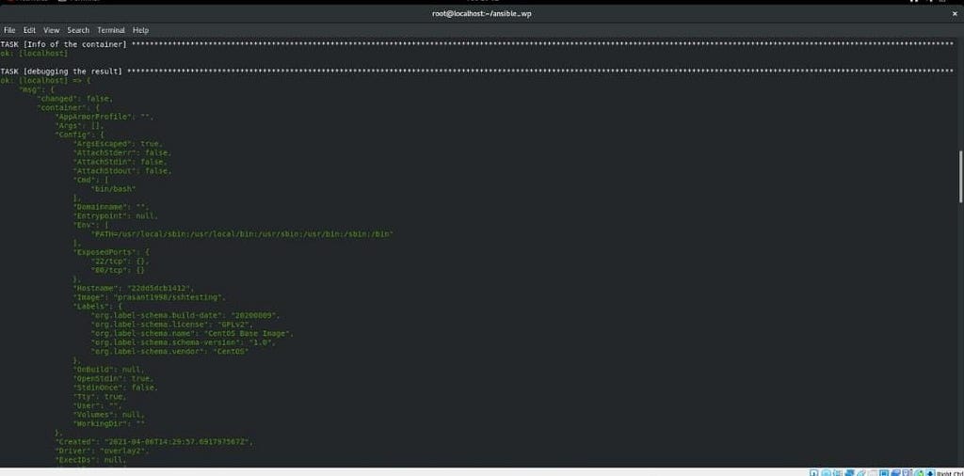
Task: Click the "AppArmorProfile" line
Action: 104,117
